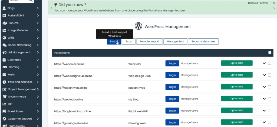
Task: Click the Remote Import button
Action: [x=149, y=41]
